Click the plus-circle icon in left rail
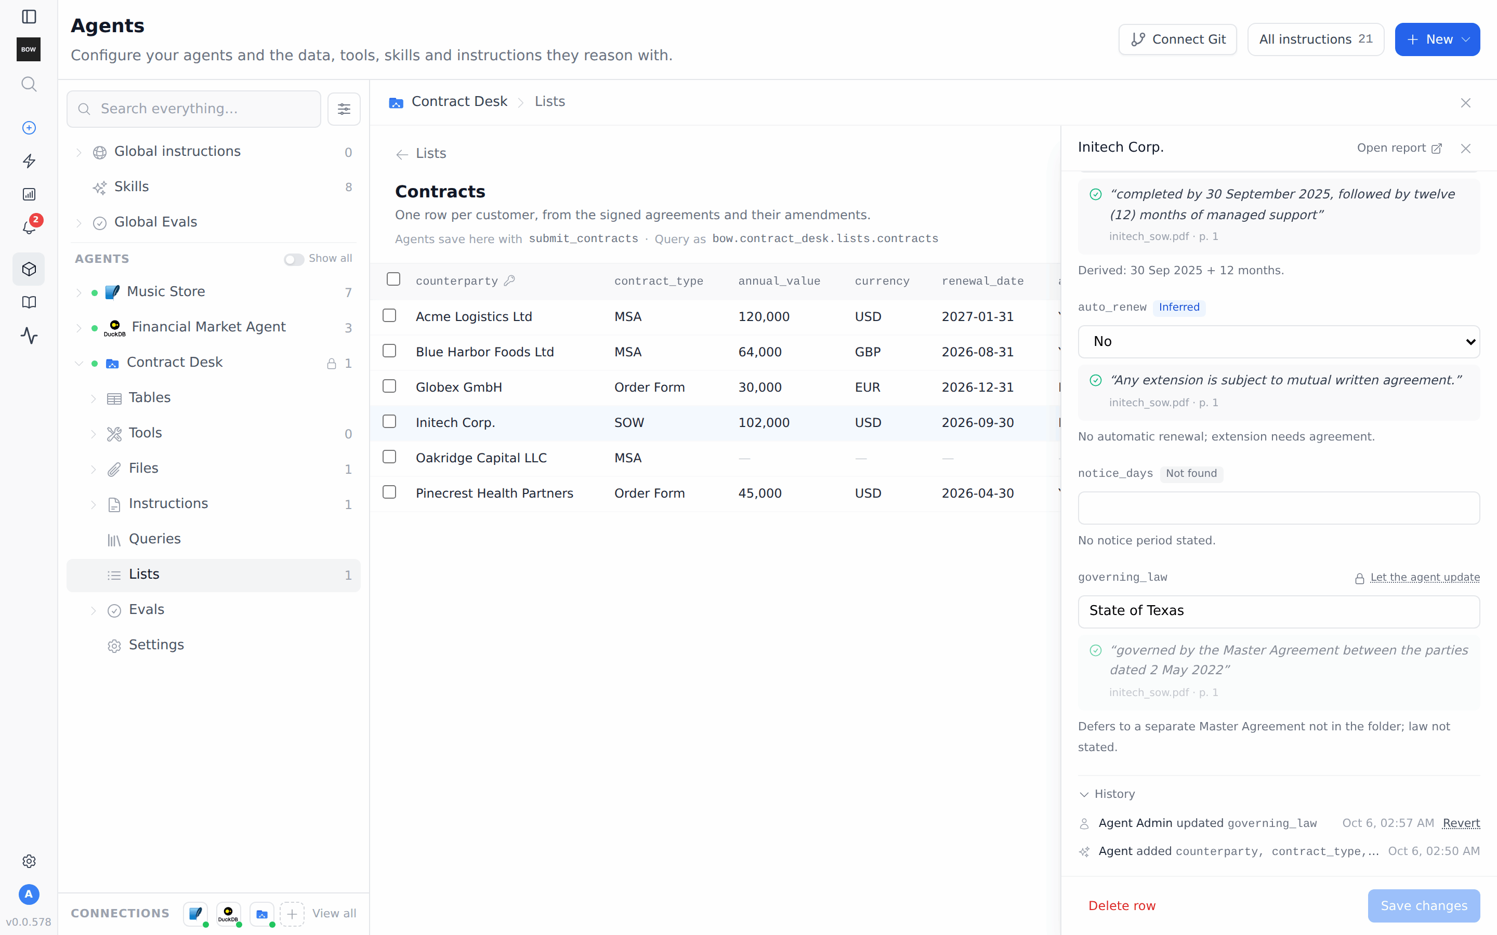This screenshot has height=935, width=1497. tap(29, 127)
